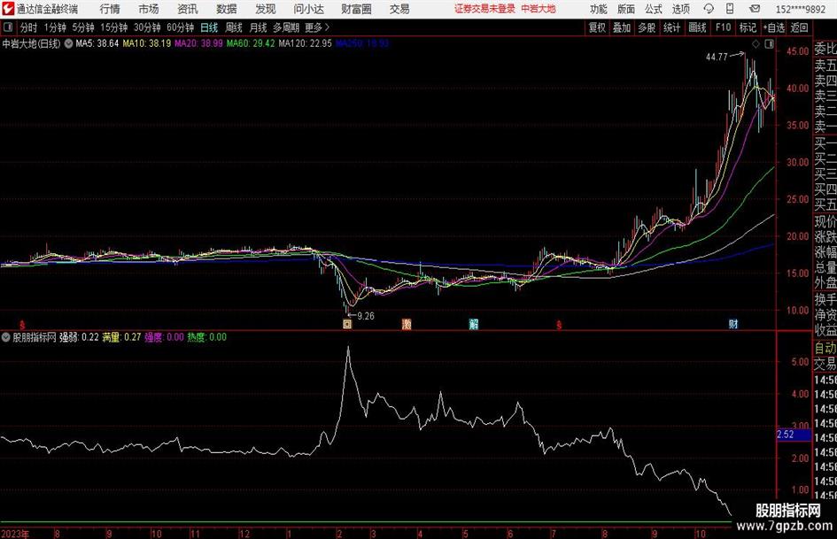Click the mobile phone icon in title bar
The height and width of the screenshot is (539, 837).
point(730,9)
